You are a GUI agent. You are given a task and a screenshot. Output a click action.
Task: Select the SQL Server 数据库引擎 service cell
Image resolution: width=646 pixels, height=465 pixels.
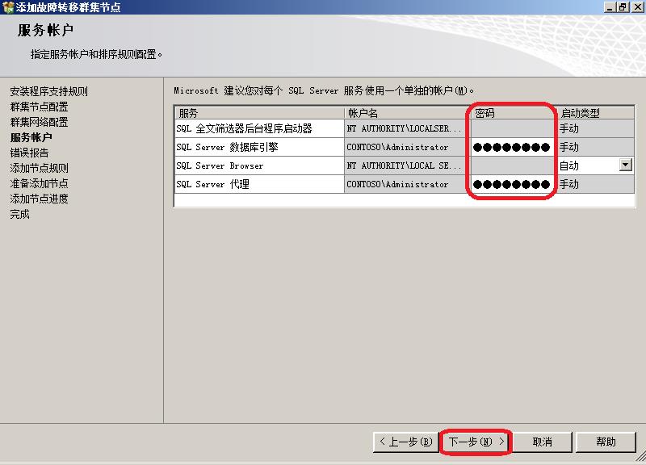(x=259, y=147)
